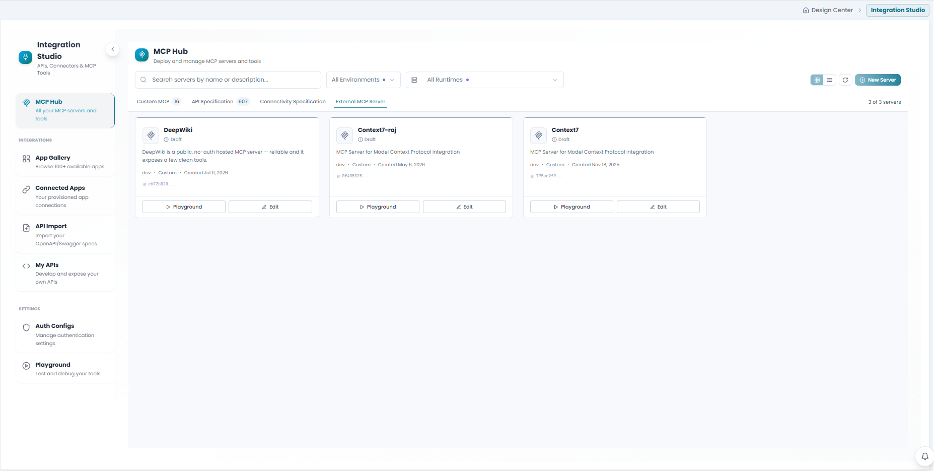Click the '3 of 3 servers' count
Screen dimensions: 934x471
[x=885, y=102]
